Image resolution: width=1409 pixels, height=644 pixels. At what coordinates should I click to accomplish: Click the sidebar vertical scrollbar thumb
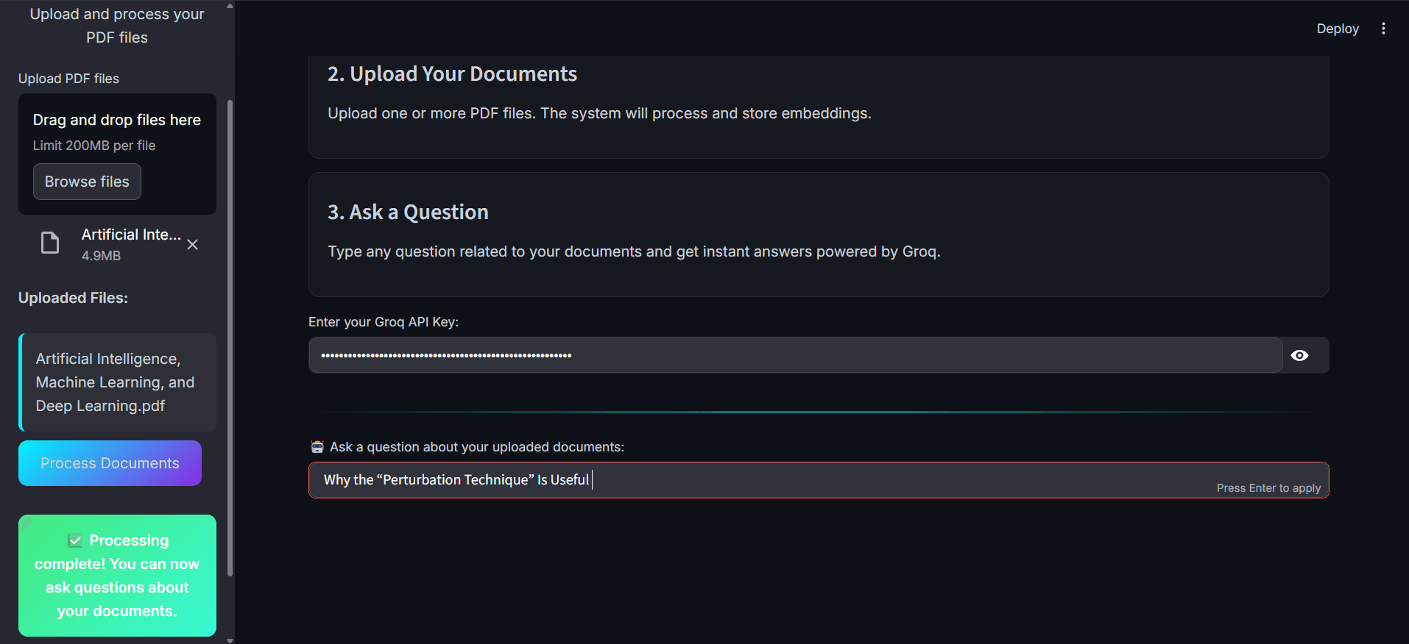pos(230,338)
